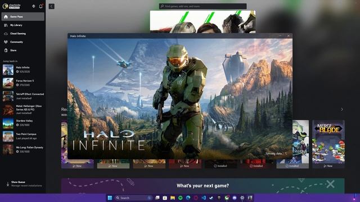
Task: Open Cloud Gaming section
Action: (x=22, y=34)
